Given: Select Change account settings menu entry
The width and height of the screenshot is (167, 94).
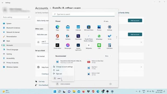Looking at the screenshot, I should [x=63, y=67].
